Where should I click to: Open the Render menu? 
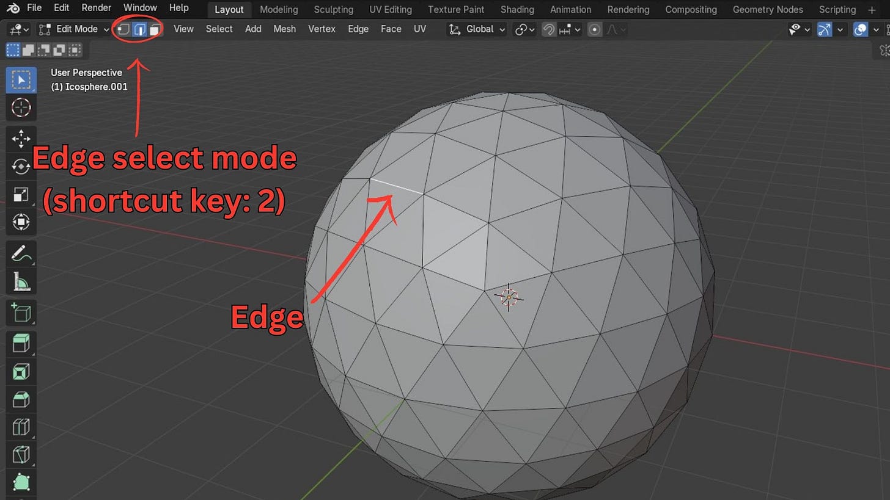[x=96, y=9]
